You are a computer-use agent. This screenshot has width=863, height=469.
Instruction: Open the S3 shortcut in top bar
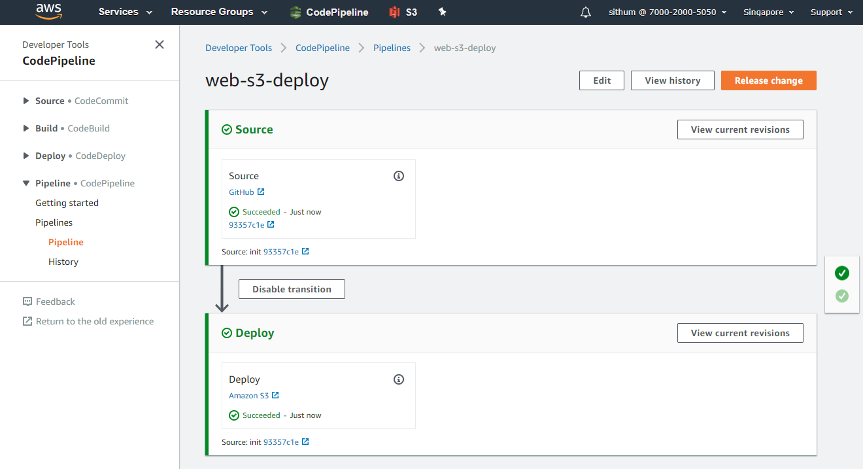[x=403, y=12]
